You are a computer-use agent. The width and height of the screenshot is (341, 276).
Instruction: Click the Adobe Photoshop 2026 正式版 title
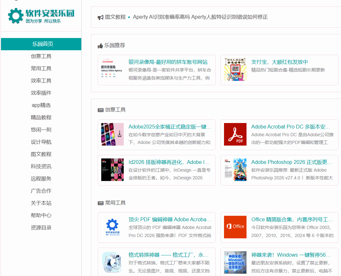click(292, 162)
